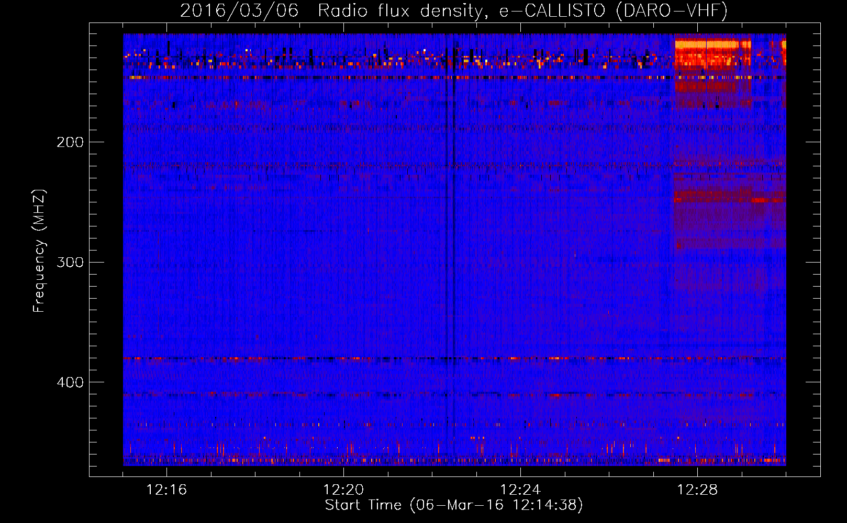This screenshot has width=847, height=523.
Task: Click the '12:16' time tick label
Action: [166, 490]
